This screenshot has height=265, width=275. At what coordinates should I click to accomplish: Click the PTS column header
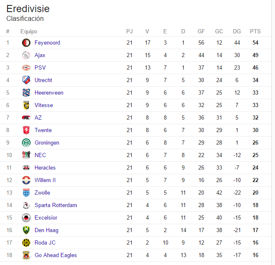point(255,31)
